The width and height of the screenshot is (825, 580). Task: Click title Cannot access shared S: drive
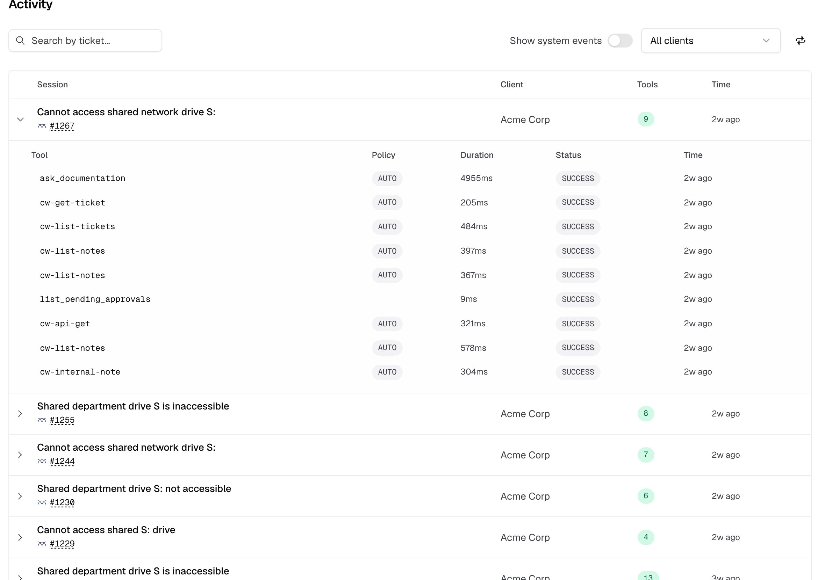pos(106,530)
